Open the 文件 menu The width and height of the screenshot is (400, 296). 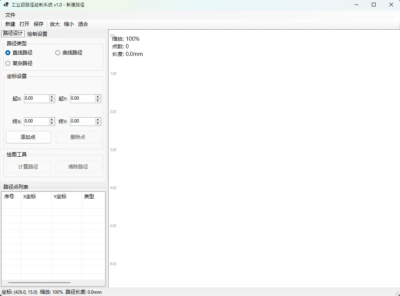pyautogui.click(x=10, y=15)
